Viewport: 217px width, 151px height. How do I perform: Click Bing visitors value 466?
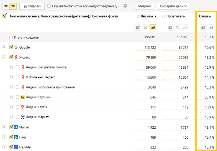point(186,137)
